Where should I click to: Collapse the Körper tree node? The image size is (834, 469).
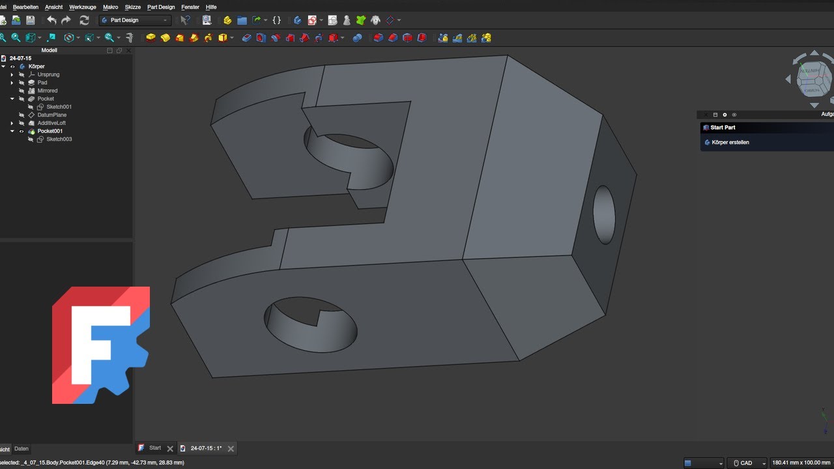(x=3, y=66)
